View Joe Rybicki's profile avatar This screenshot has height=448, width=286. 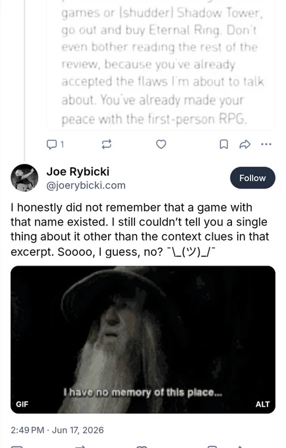24,178
